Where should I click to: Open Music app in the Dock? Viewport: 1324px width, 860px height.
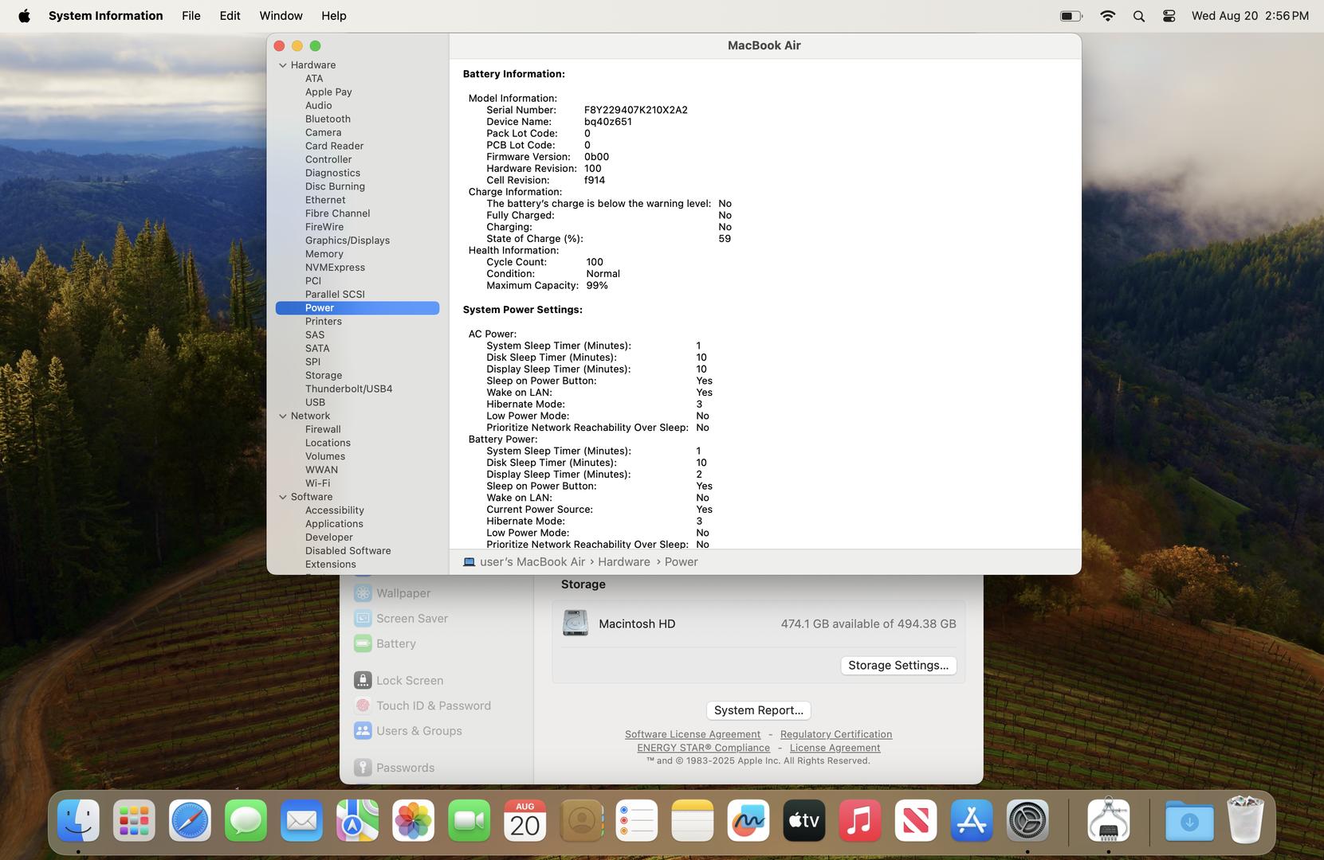860,820
